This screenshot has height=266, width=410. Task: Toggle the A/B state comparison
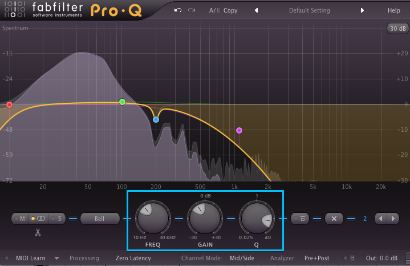(x=214, y=10)
